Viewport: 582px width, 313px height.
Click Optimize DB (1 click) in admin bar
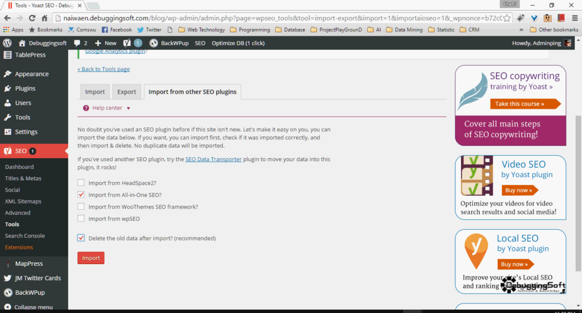tap(238, 43)
